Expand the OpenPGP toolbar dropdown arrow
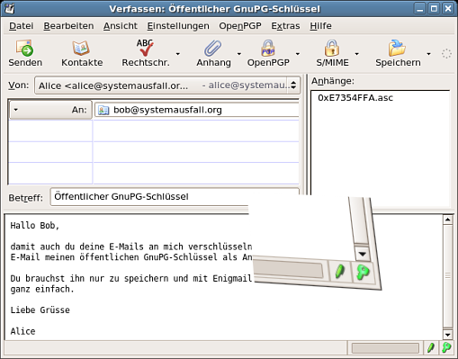 pos(298,54)
